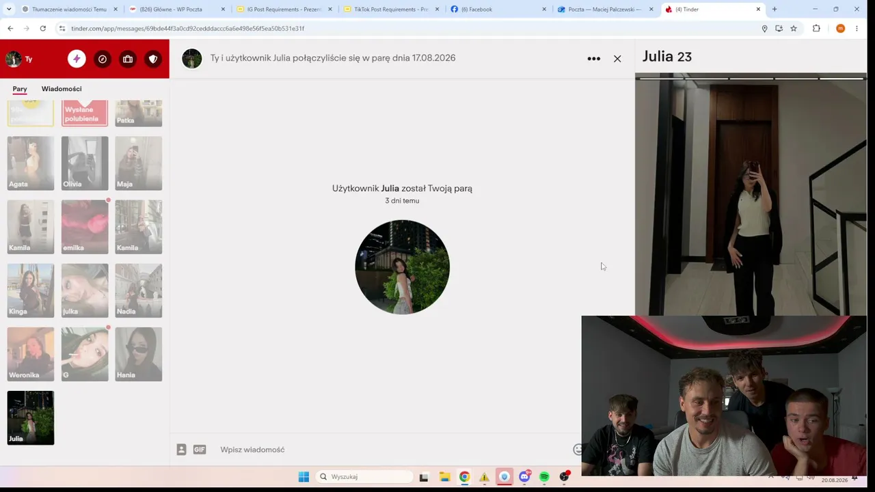The width and height of the screenshot is (875, 492).
Task: Click the '3 dni temu' timestamp text
Action: tap(402, 201)
